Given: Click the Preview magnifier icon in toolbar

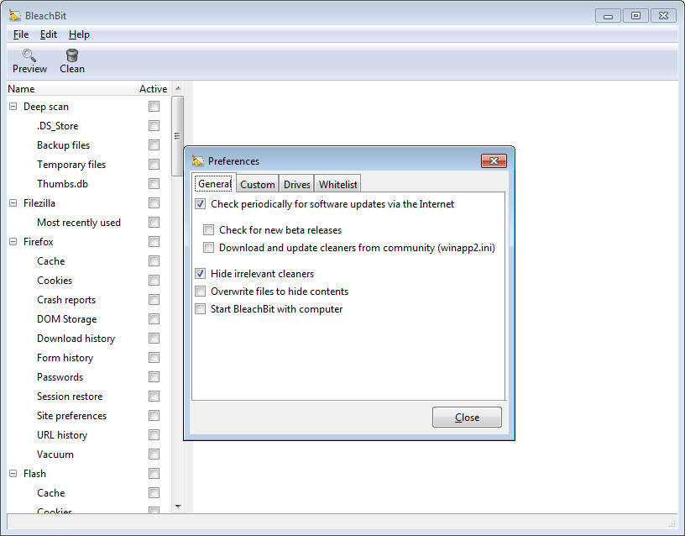Looking at the screenshot, I should [29, 56].
